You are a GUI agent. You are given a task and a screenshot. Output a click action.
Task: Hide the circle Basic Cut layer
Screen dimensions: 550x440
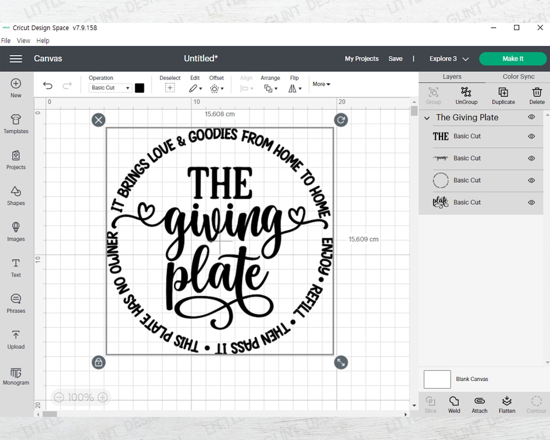tap(531, 180)
